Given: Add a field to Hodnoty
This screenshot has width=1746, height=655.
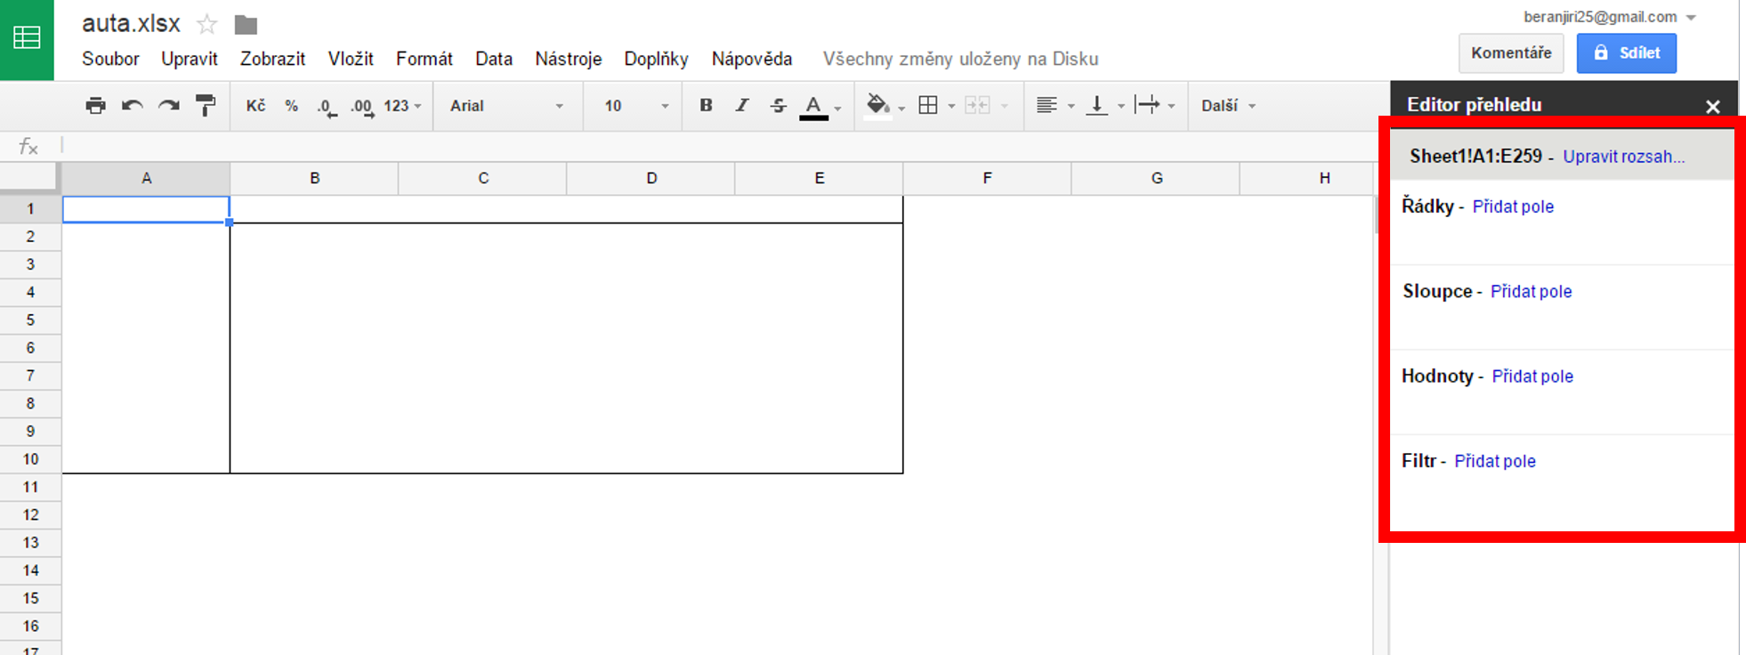Looking at the screenshot, I should tap(1532, 376).
